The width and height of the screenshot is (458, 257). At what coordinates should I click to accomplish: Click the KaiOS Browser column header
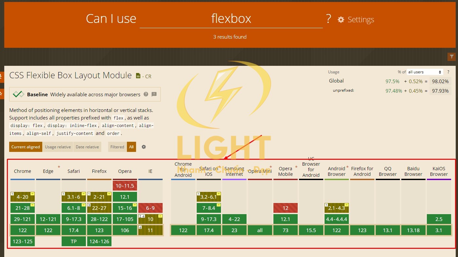[x=439, y=171]
